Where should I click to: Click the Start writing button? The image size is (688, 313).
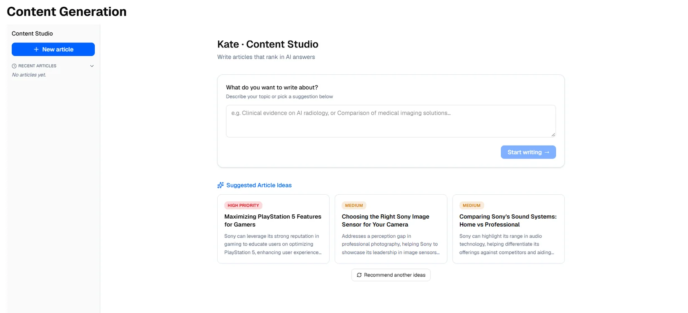528,152
